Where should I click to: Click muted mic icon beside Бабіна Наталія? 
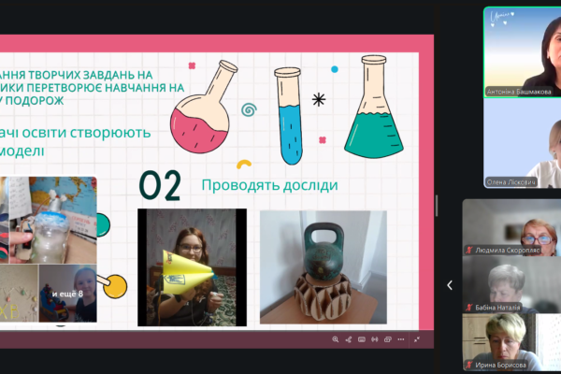(x=468, y=308)
